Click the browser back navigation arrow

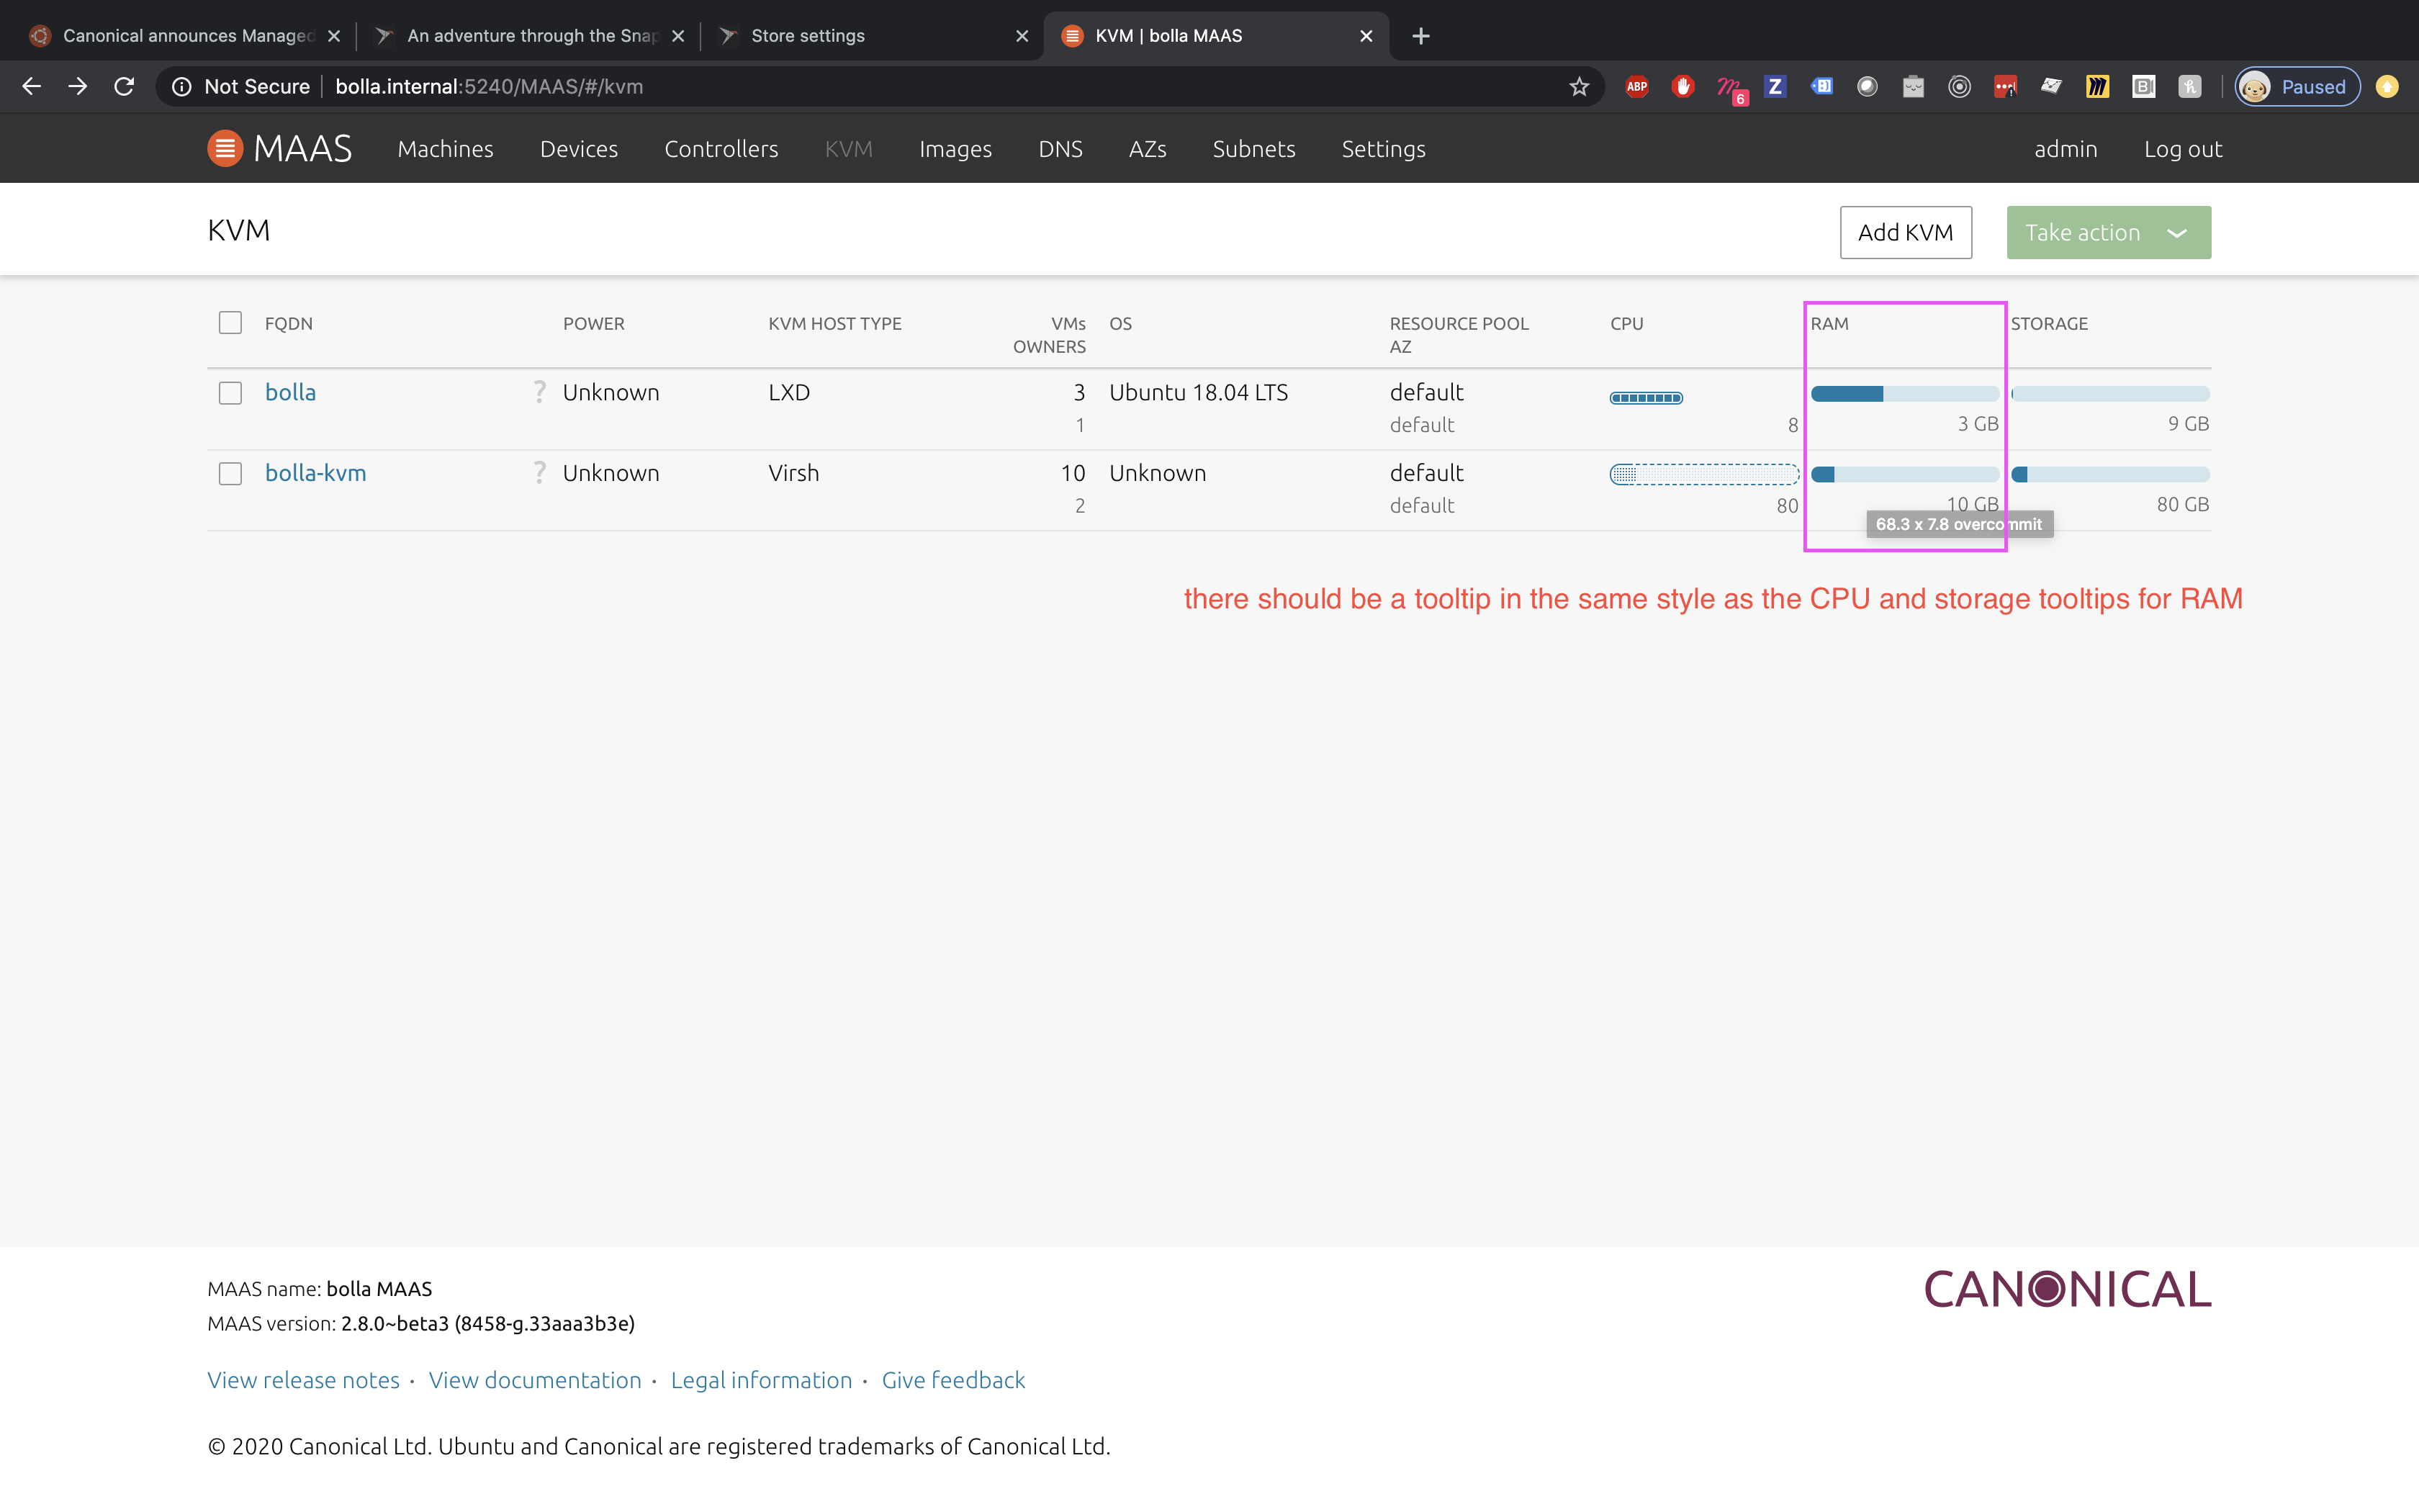31,86
